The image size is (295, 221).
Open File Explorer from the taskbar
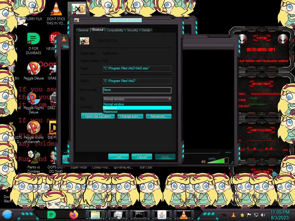click(96, 215)
